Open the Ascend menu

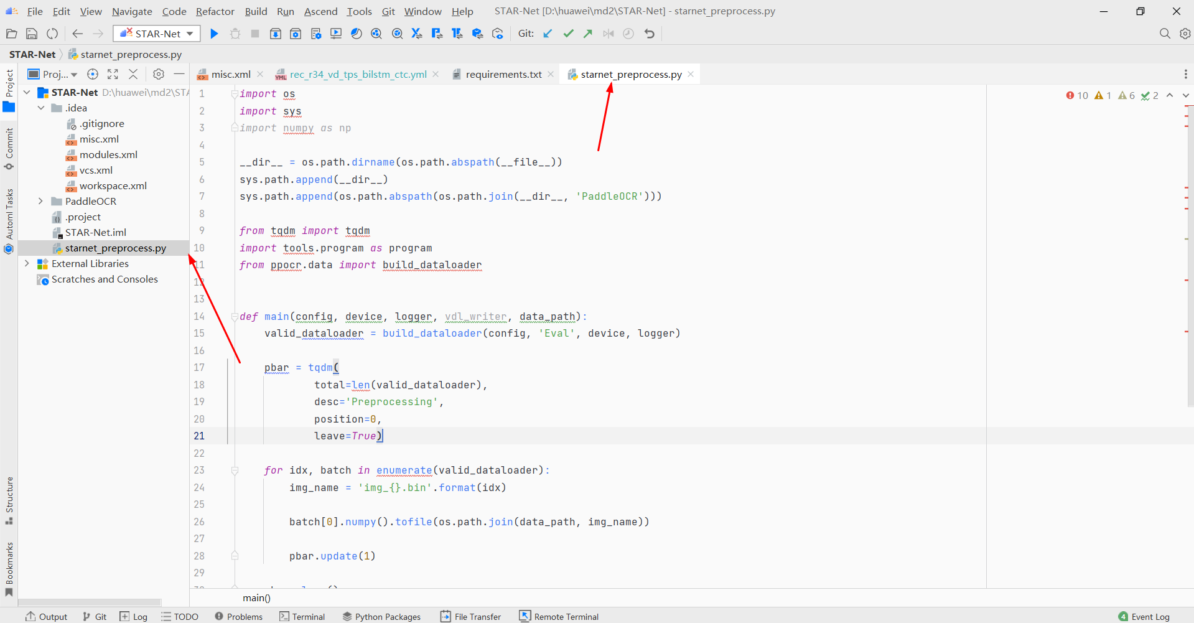pos(320,11)
